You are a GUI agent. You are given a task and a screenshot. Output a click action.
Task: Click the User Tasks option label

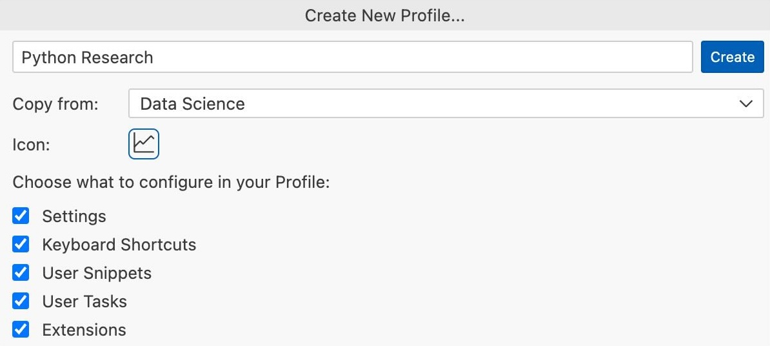click(x=84, y=301)
